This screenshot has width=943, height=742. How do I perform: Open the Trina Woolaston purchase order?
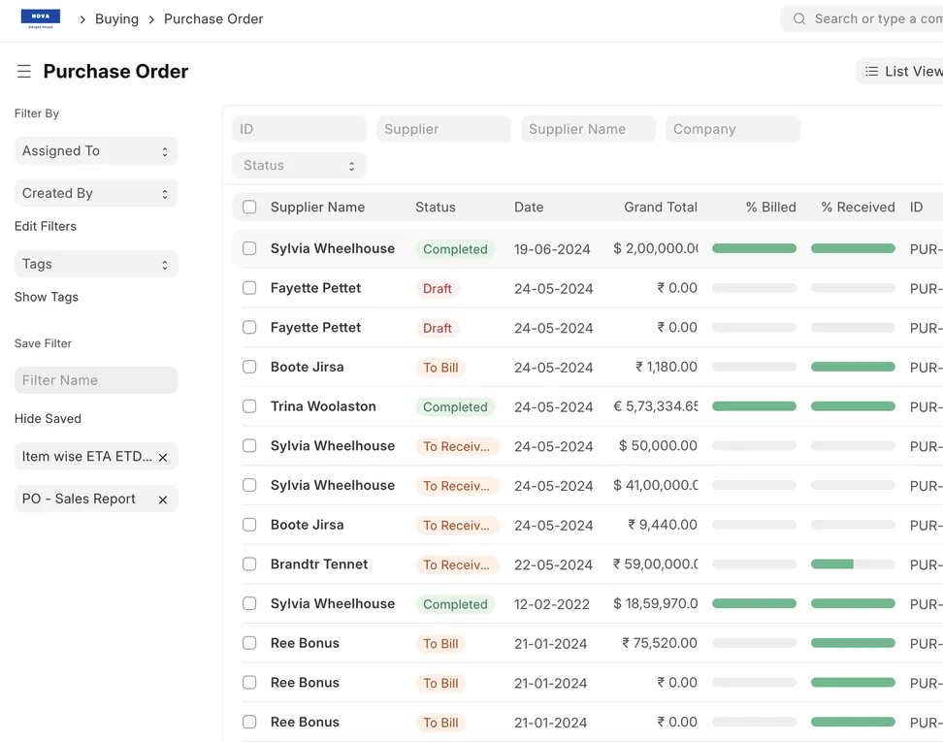click(323, 406)
